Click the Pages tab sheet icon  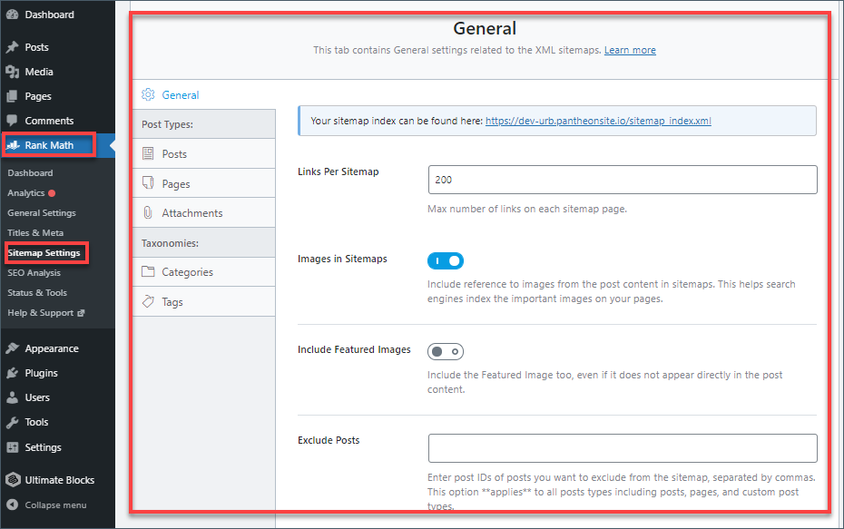(148, 183)
